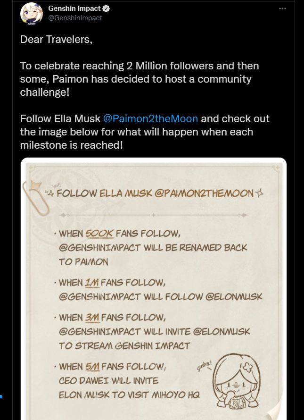Click the blue dot at left edge
This screenshot has height=420, width=304.
pyautogui.click(x=1, y=396)
